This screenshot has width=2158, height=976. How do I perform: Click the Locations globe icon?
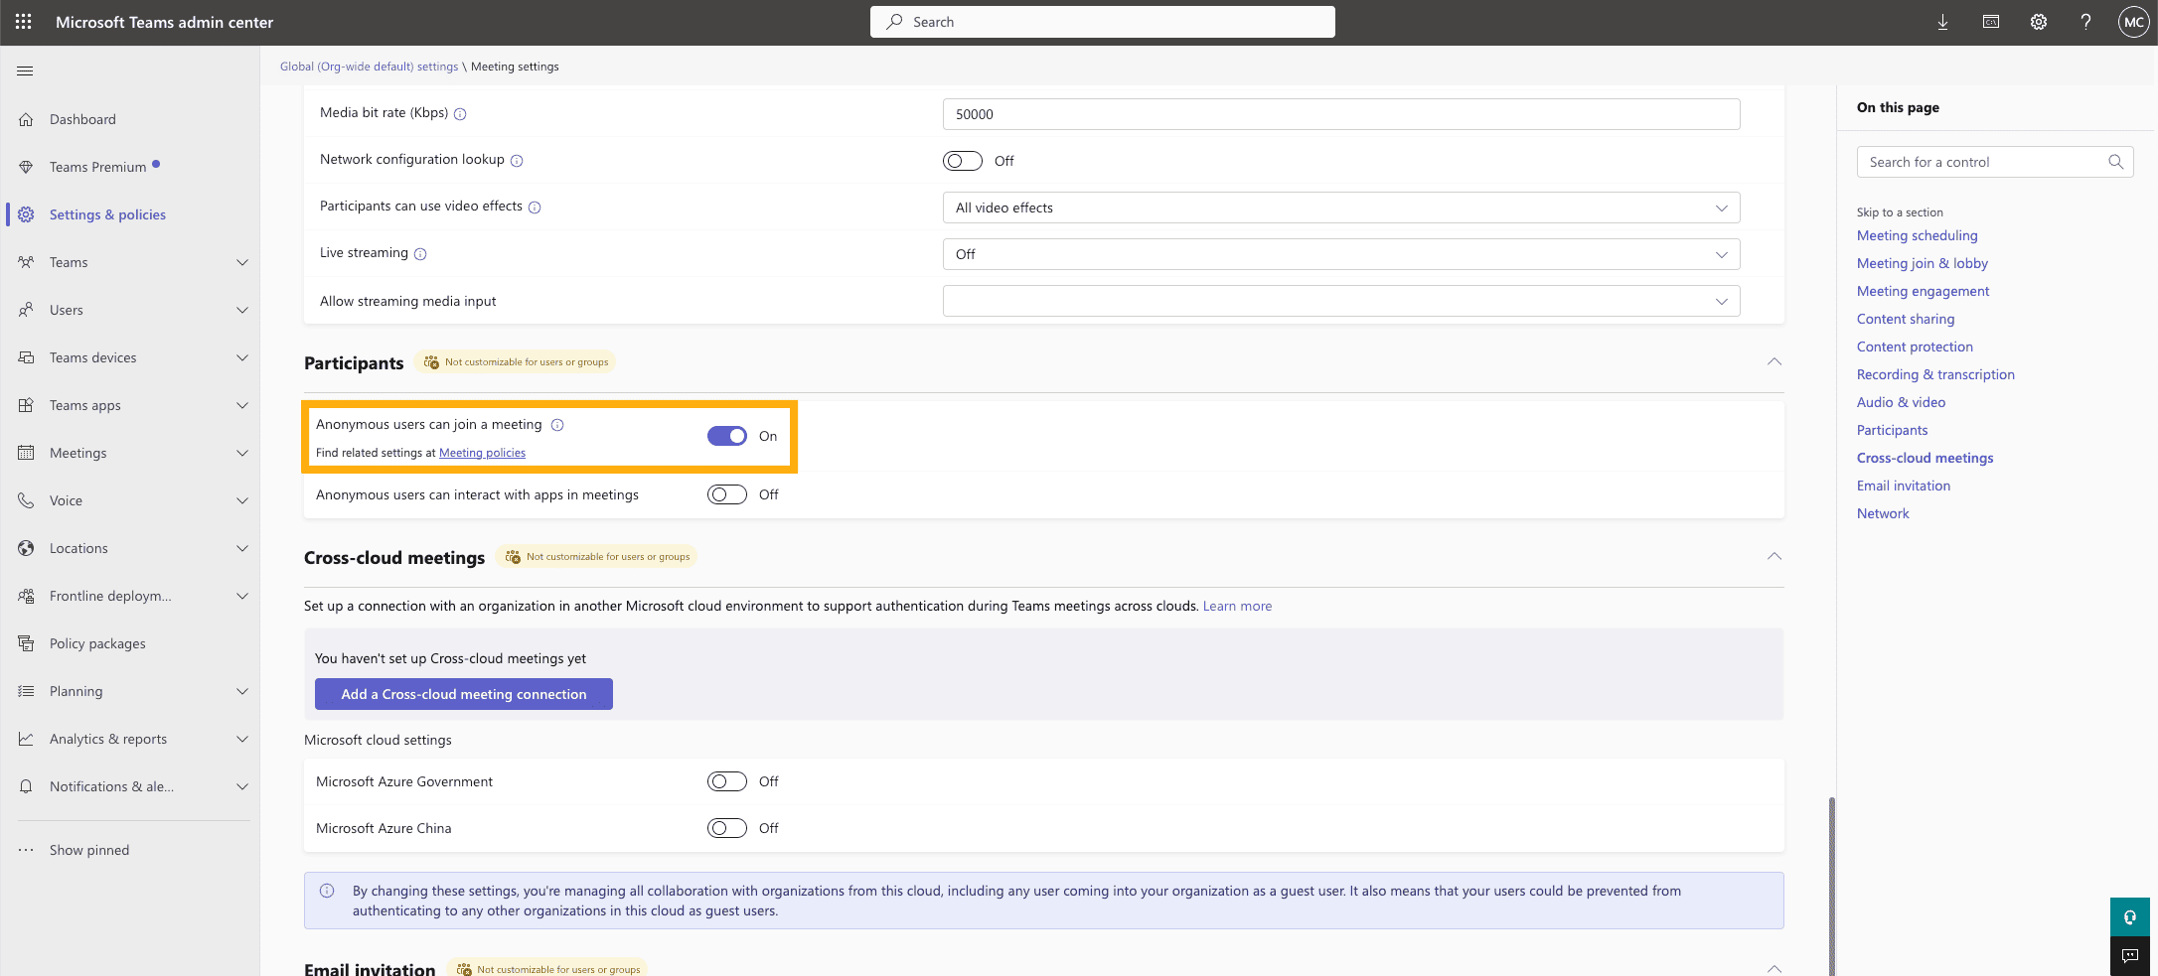[x=27, y=548]
